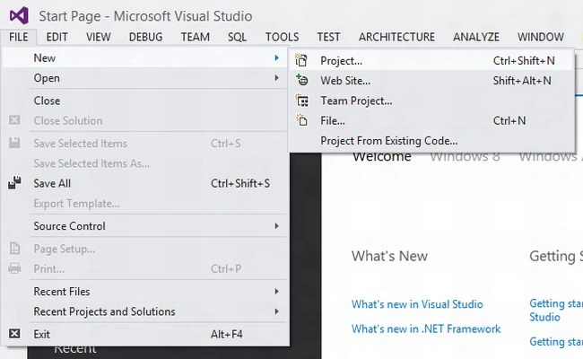Screen dimensions: 583x359
Task: Click the Exit X icon
Action: [14, 333]
